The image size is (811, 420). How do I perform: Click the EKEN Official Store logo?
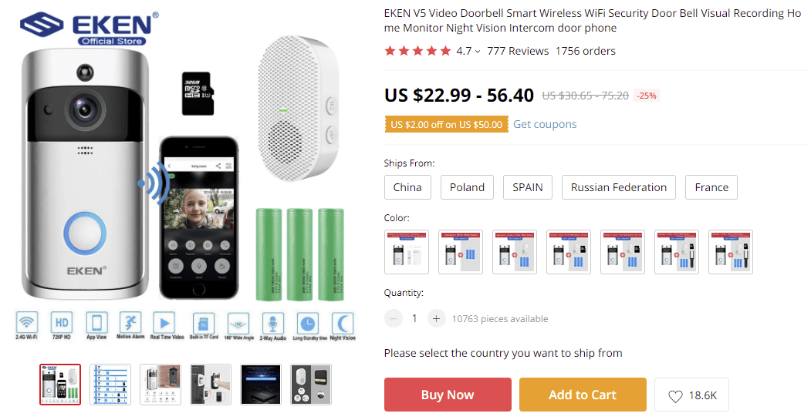tap(90, 29)
